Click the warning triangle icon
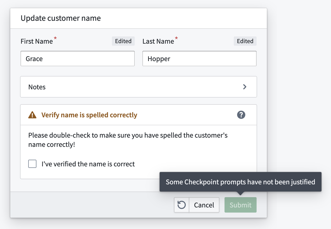The width and height of the screenshot is (331, 229). click(32, 115)
